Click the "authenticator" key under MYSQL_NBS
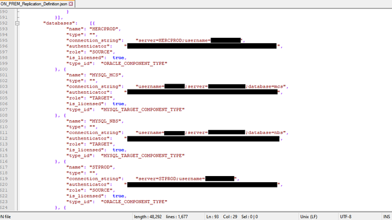 click(88, 138)
